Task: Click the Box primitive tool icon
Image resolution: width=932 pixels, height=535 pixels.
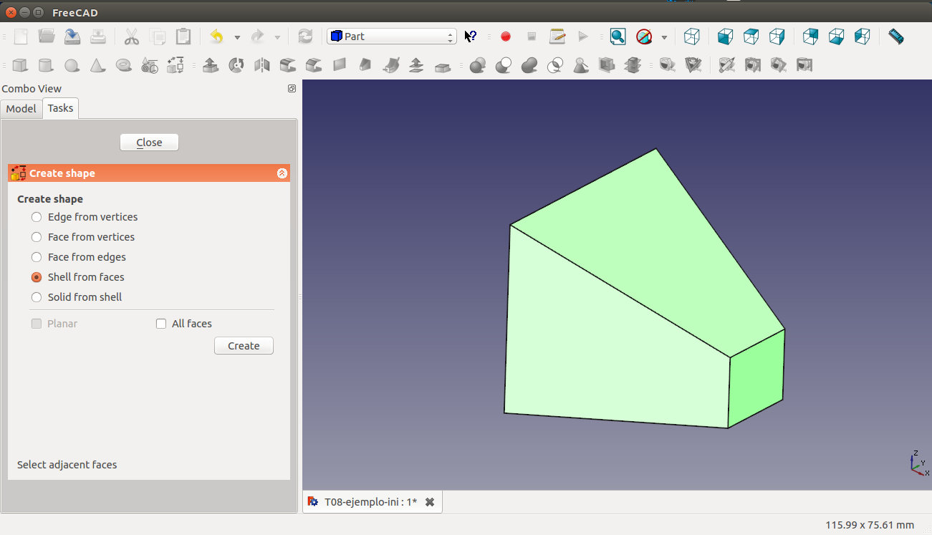Action: point(20,66)
